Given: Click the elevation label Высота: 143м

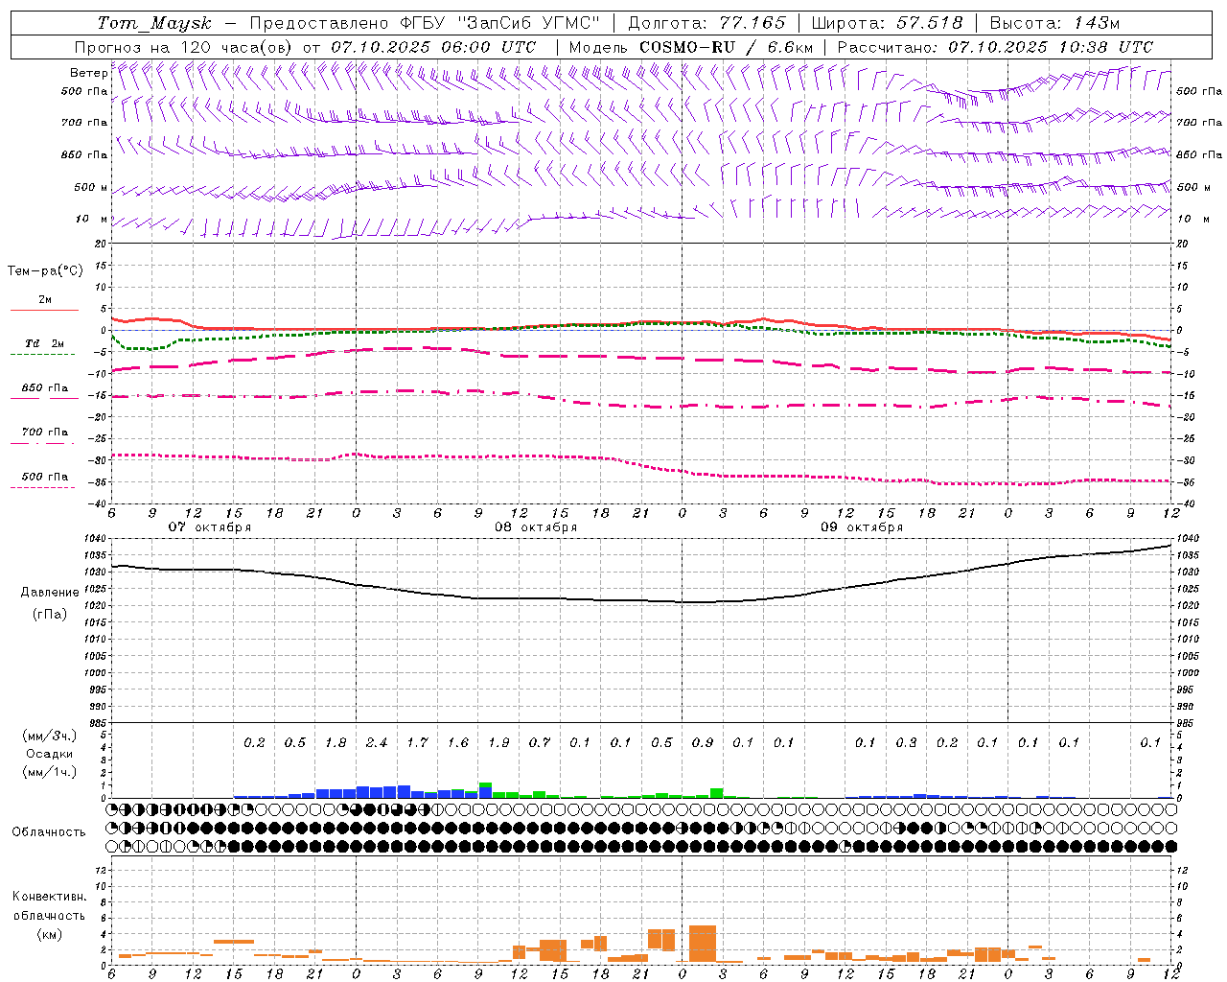Looking at the screenshot, I should click(1055, 23).
